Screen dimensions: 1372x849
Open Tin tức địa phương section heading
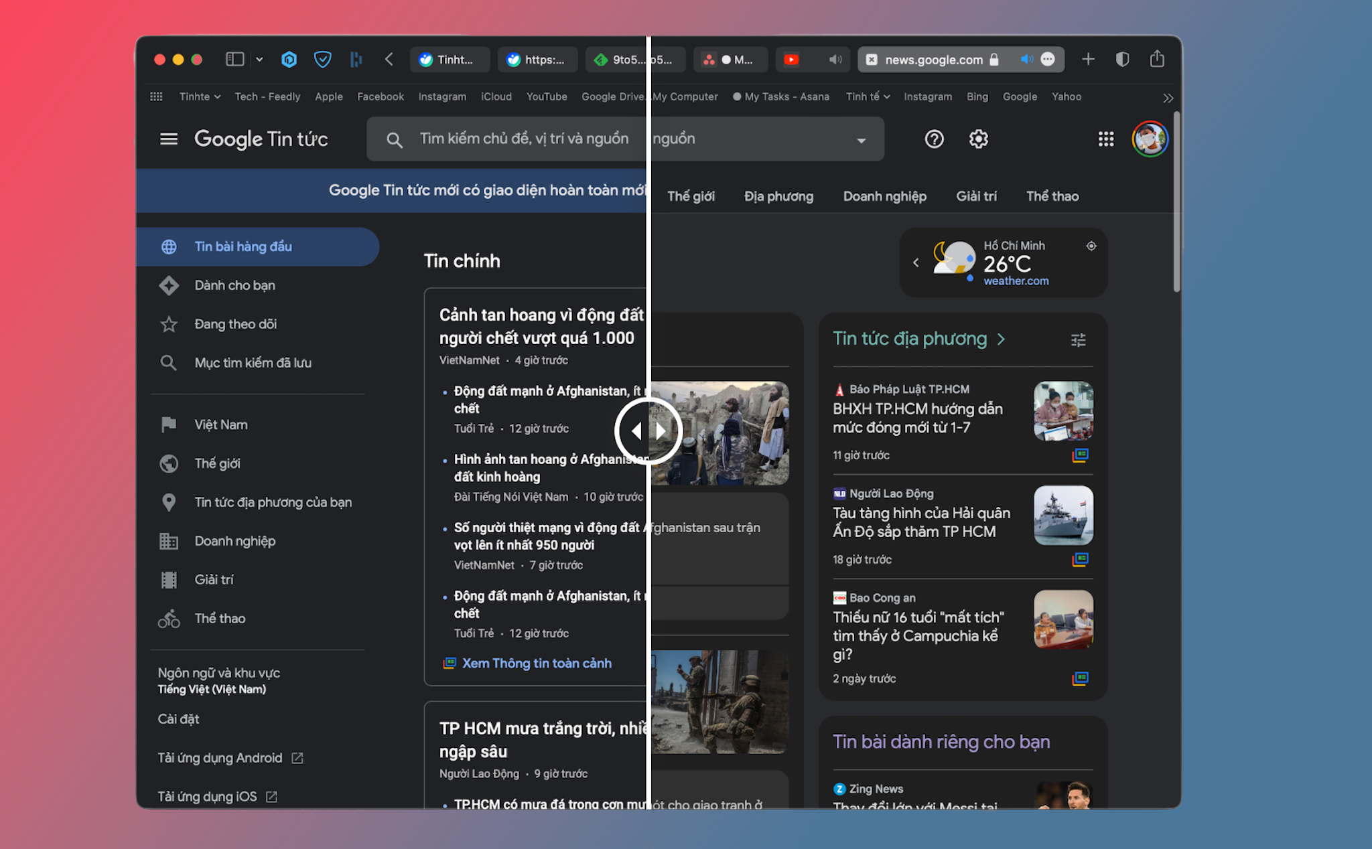click(918, 338)
